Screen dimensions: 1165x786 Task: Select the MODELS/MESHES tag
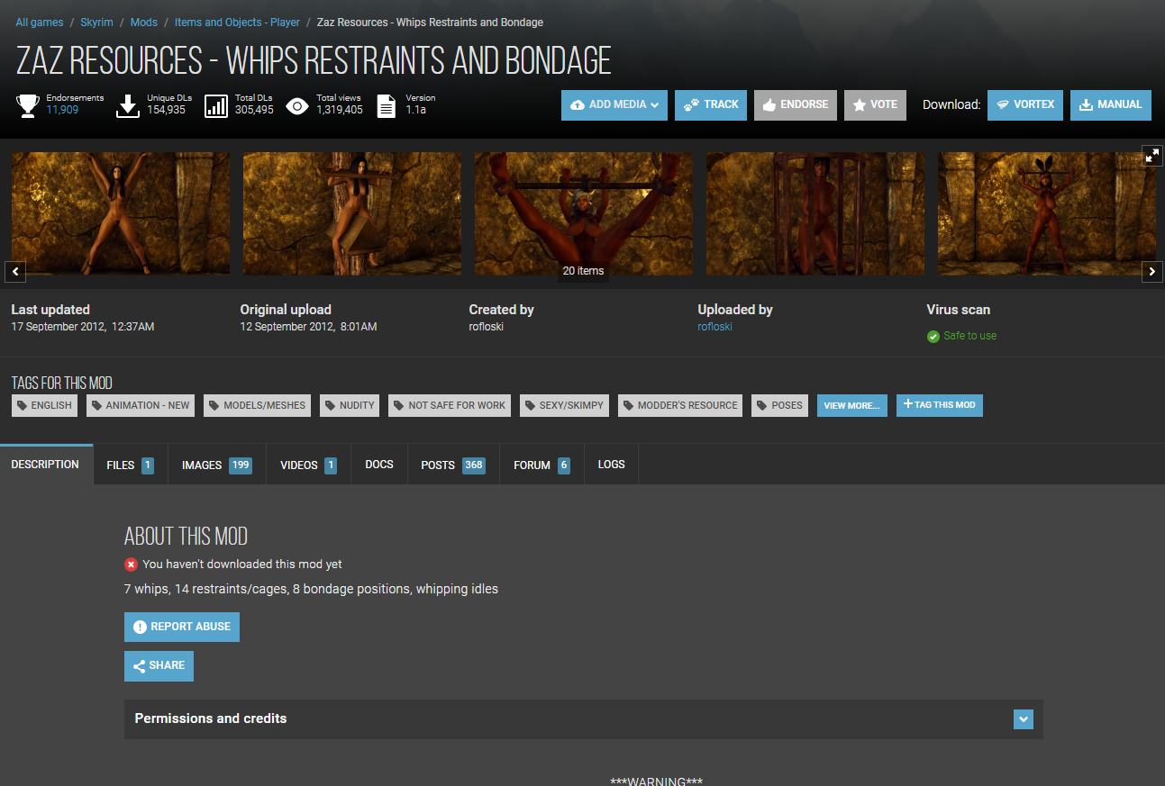click(x=258, y=406)
